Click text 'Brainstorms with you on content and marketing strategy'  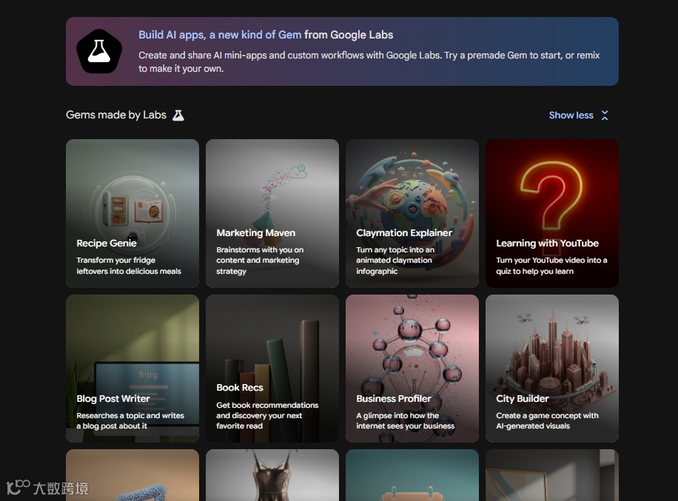(x=260, y=260)
